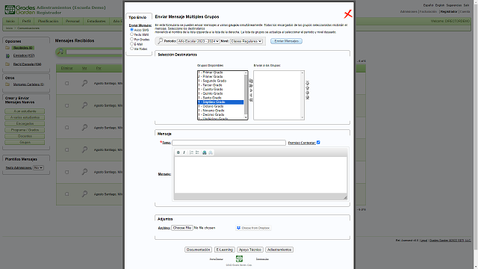This screenshot has height=269, width=478.
Task: Click the Grupos Disponibles list scrollbar
Action: (246, 95)
